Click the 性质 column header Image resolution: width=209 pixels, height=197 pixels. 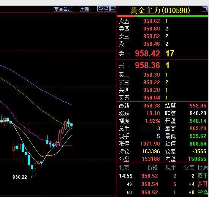click(x=203, y=167)
